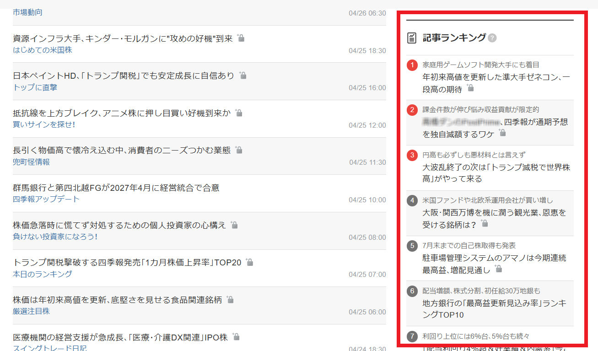This screenshot has height=351, width=598.
Task: Click the red rank 3 badge
Action: pyautogui.click(x=412, y=155)
